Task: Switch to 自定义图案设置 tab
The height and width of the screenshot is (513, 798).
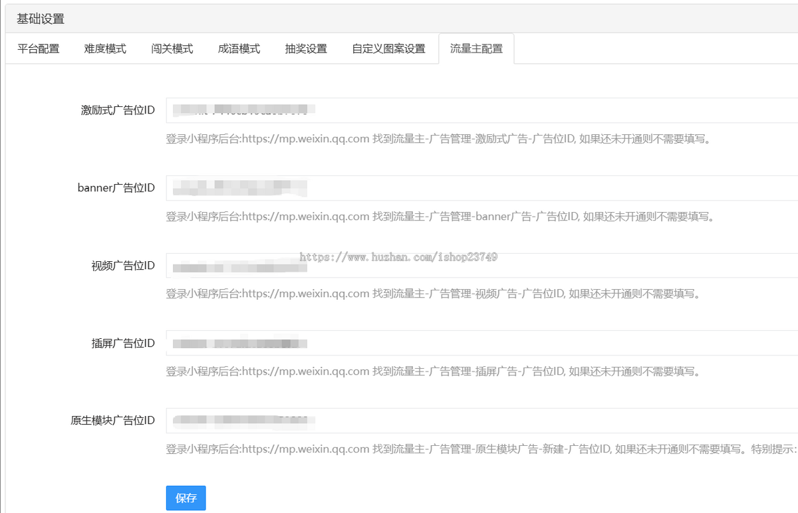Action: (x=388, y=49)
